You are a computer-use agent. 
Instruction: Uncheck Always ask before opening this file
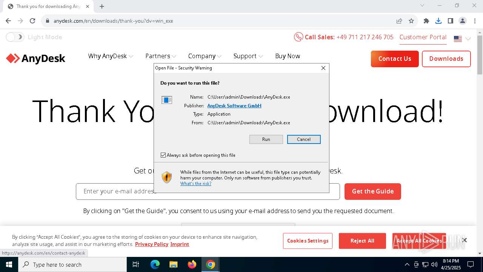(x=163, y=155)
